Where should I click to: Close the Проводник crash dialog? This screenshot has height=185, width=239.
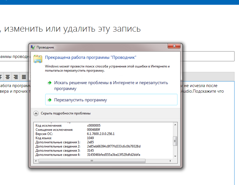174,46
